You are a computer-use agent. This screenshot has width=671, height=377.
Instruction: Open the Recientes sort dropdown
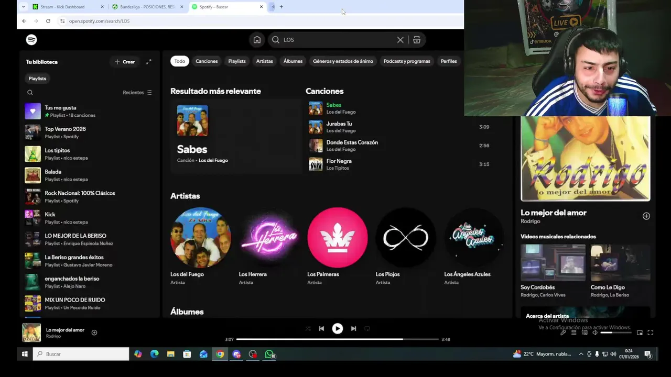click(137, 93)
